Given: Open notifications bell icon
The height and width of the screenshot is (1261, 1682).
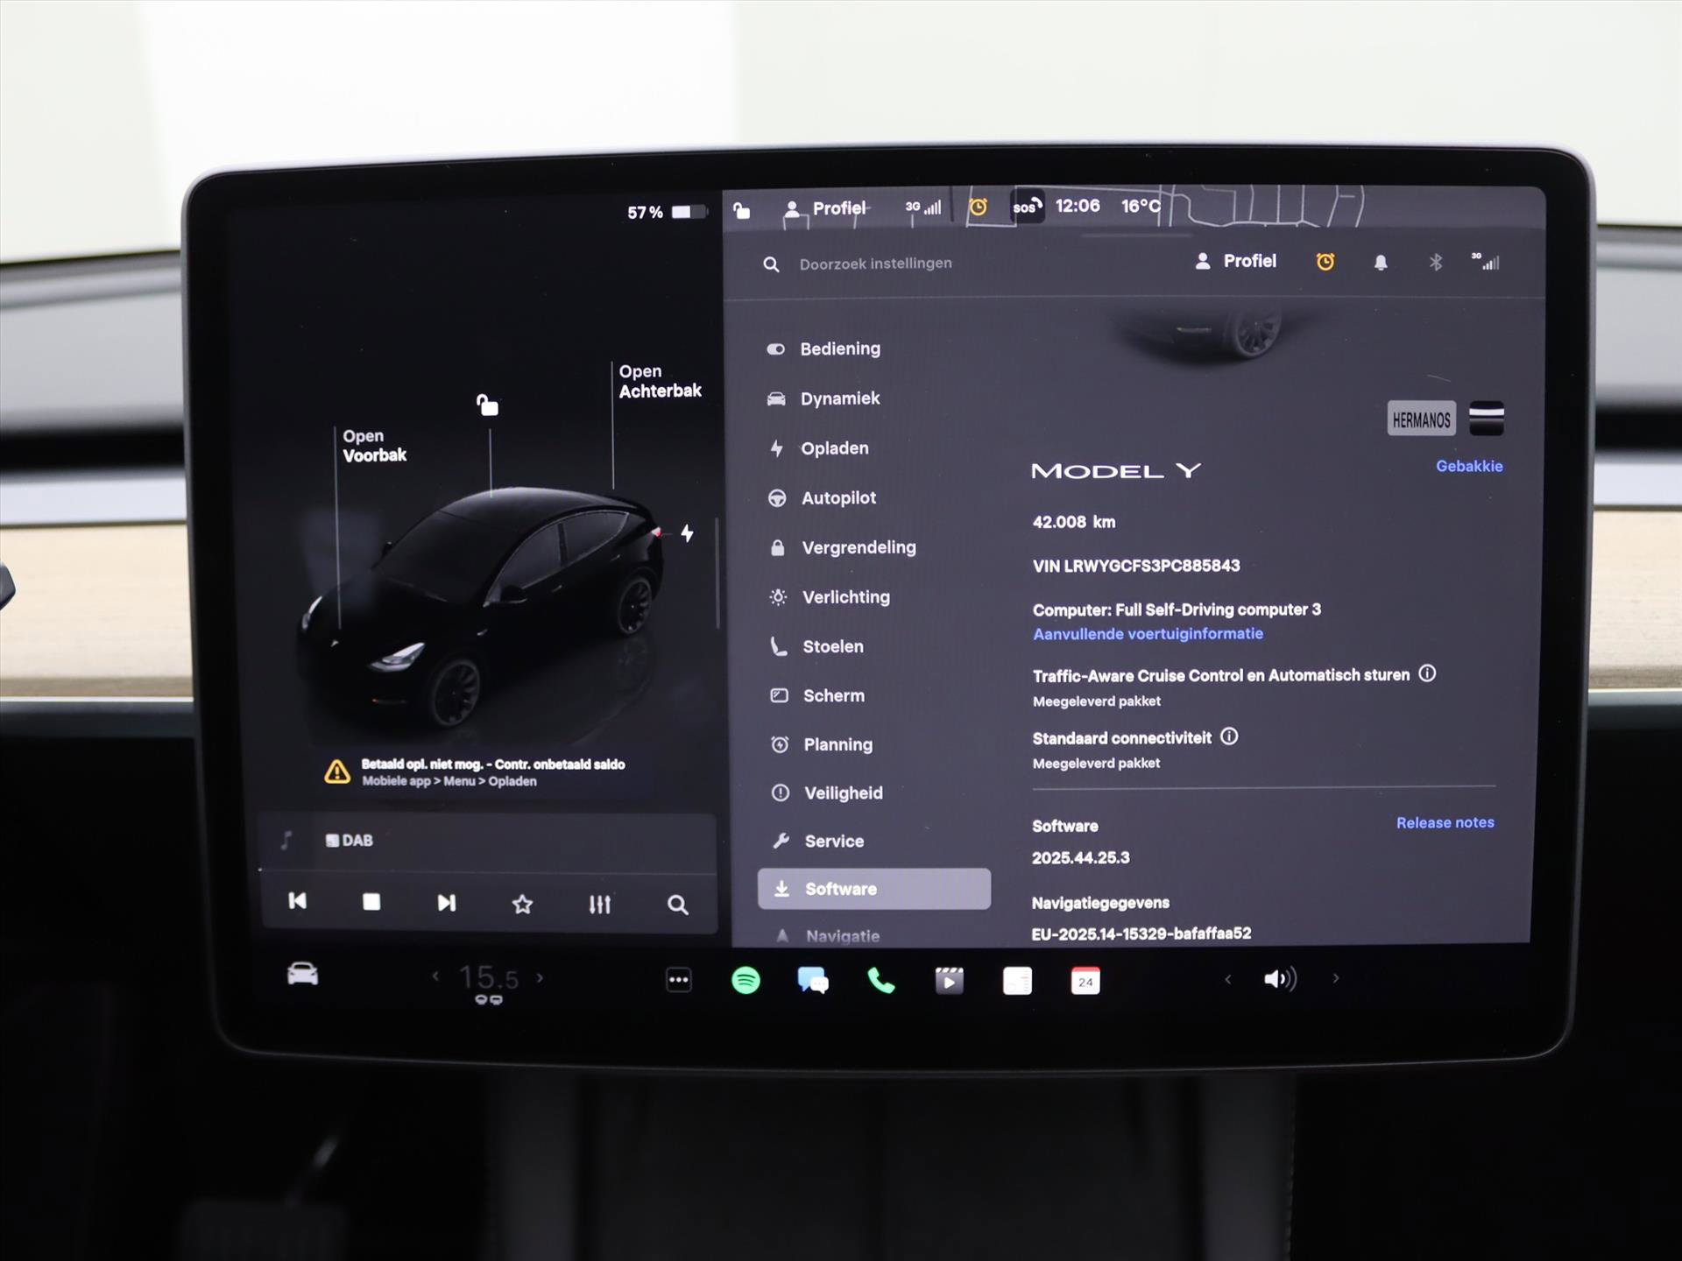Looking at the screenshot, I should [x=1381, y=263].
